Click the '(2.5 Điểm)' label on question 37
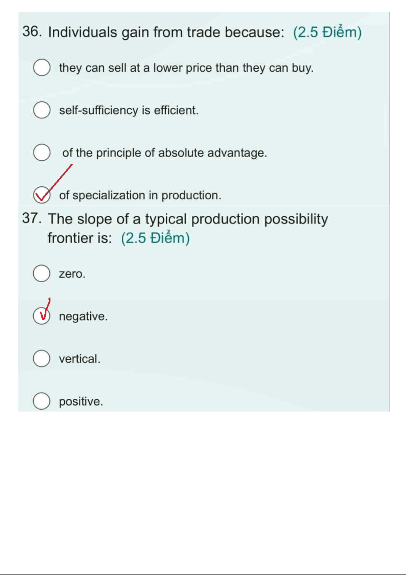Screen dimensions: 406x575 155,238
